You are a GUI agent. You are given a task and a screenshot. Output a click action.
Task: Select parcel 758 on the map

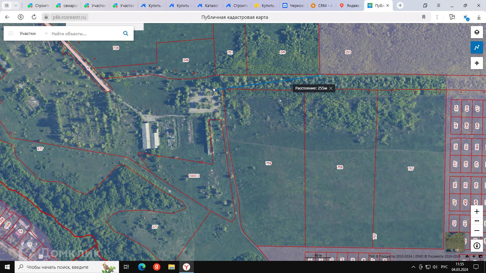coord(340,167)
